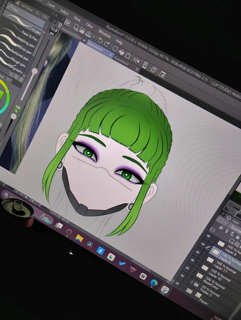
Task: Click the Save icon in command bar
Action: click(x=88, y=34)
